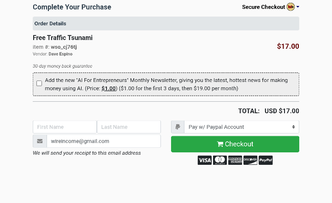Click the Complete Your Purchase heading
The image size is (332, 203).
coord(72,7)
